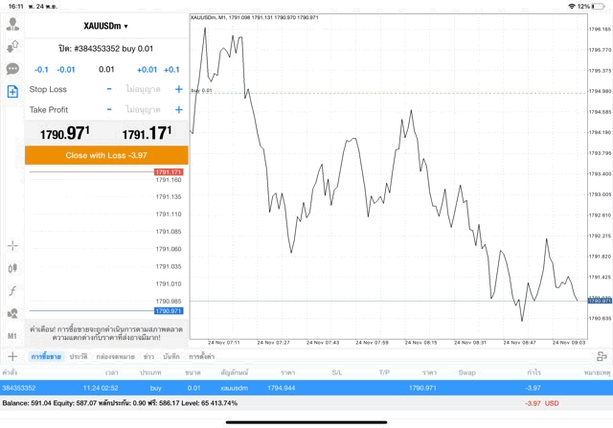Open the objects shapes icon in sidebar
The width and height of the screenshot is (613, 428).
[12, 313]
